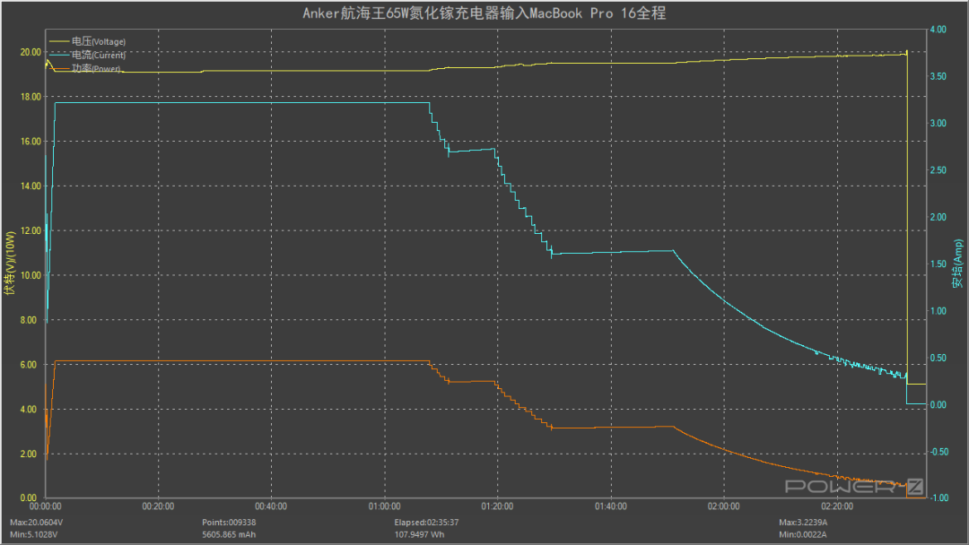Image resolution: width=969 pixels, height=545 pixels.
Task: Click the 00:20:00 time axis label
Action: [x=158, y=506]
